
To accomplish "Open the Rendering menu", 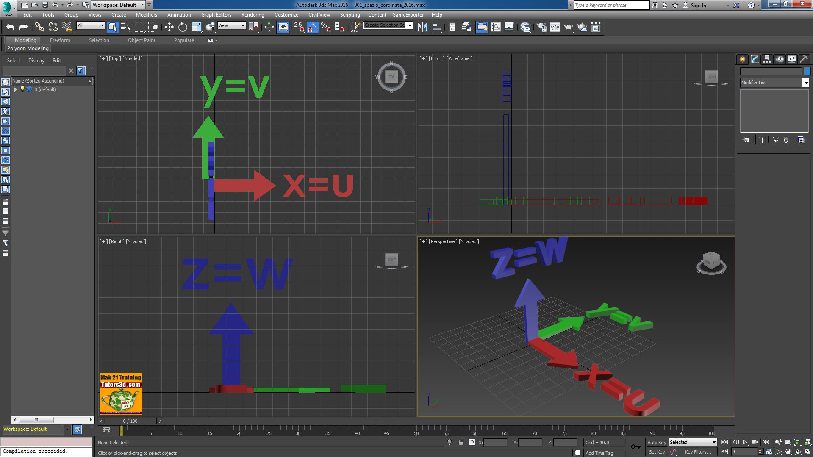I will click(x=253, y=14).
